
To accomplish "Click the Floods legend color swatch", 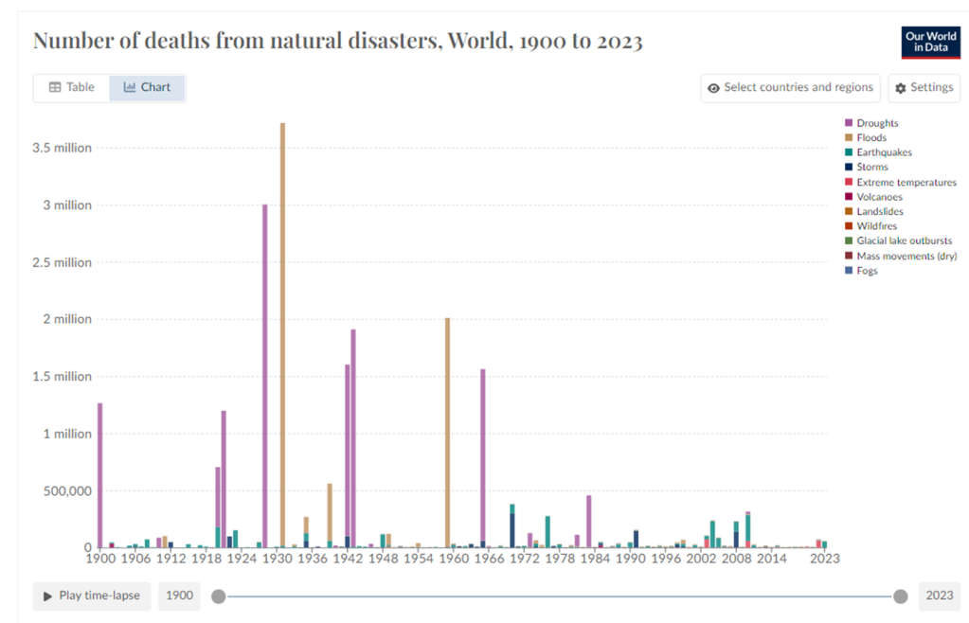I will click(849, 138).
